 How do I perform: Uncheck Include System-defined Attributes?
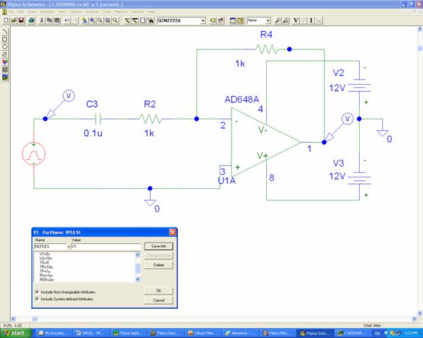[37, 299]
